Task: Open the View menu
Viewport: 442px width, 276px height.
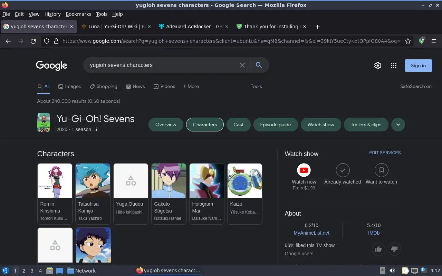Action: (x=34, y=14)
